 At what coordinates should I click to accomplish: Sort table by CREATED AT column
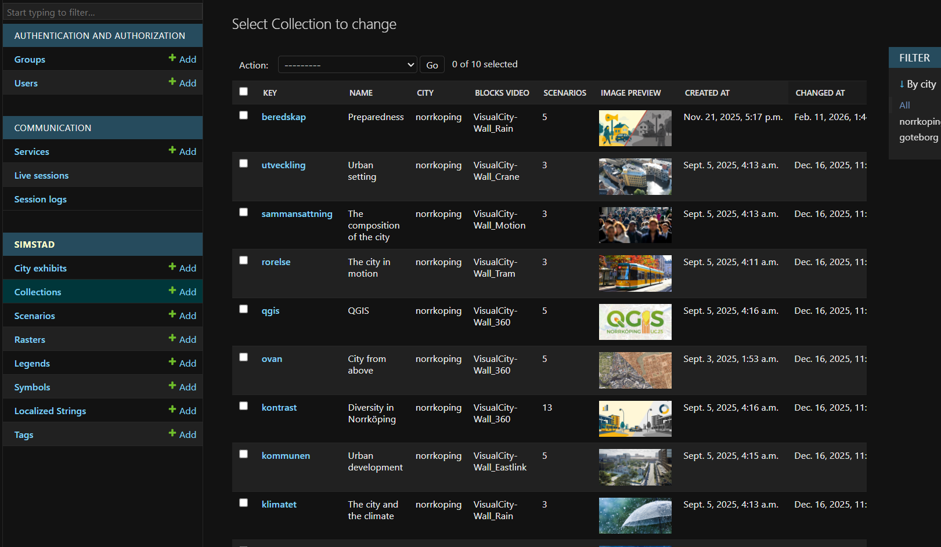[x=707, y=93]
